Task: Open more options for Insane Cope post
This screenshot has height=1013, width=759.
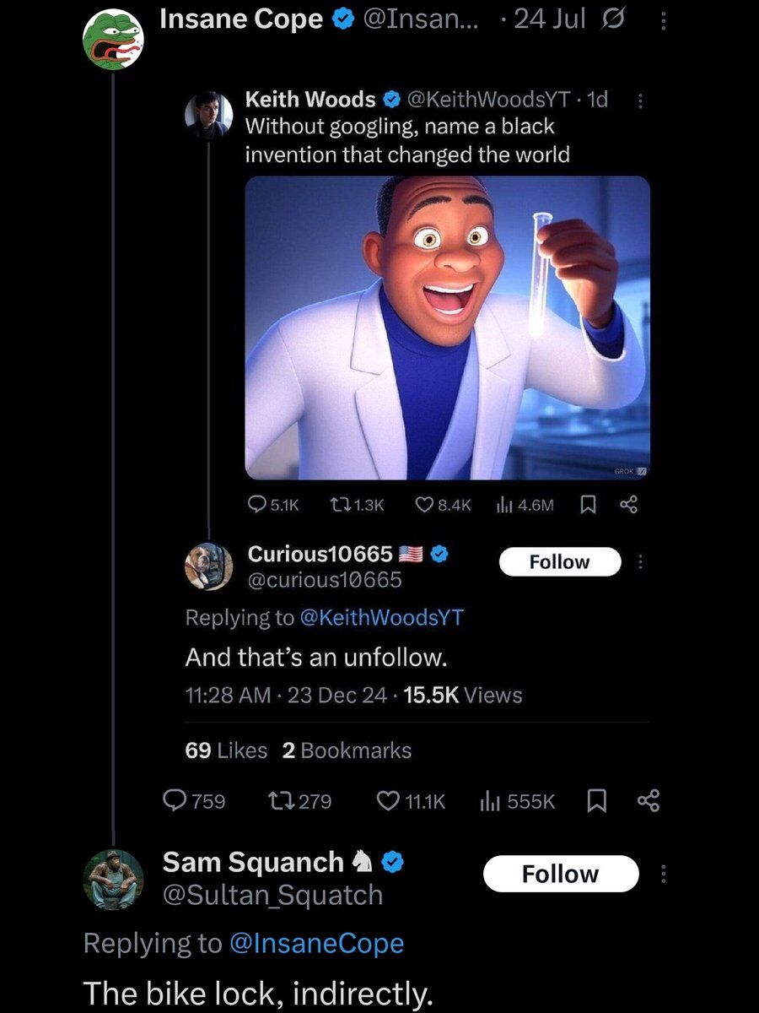Action: (663, 20)
